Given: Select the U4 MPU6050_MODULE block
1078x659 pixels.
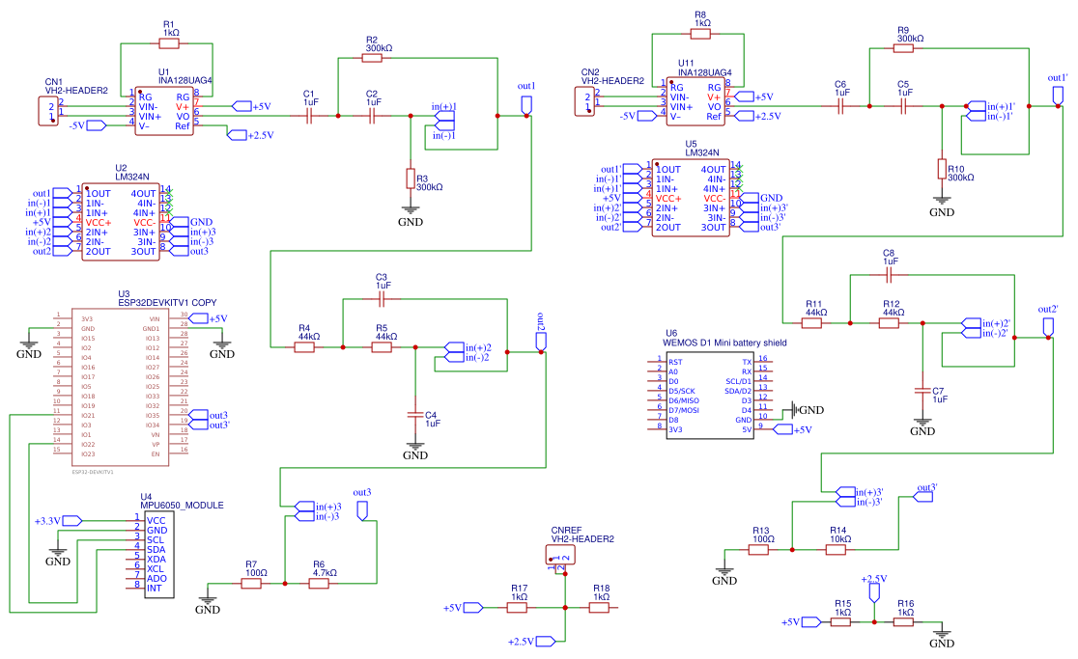Looking at the screenshot, I should [x=158, y=554].
